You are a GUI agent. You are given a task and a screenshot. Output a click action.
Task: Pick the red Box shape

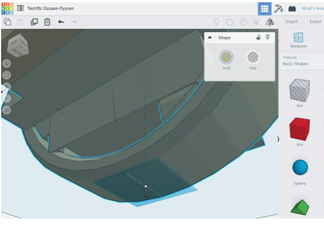[x=300, y=129]
